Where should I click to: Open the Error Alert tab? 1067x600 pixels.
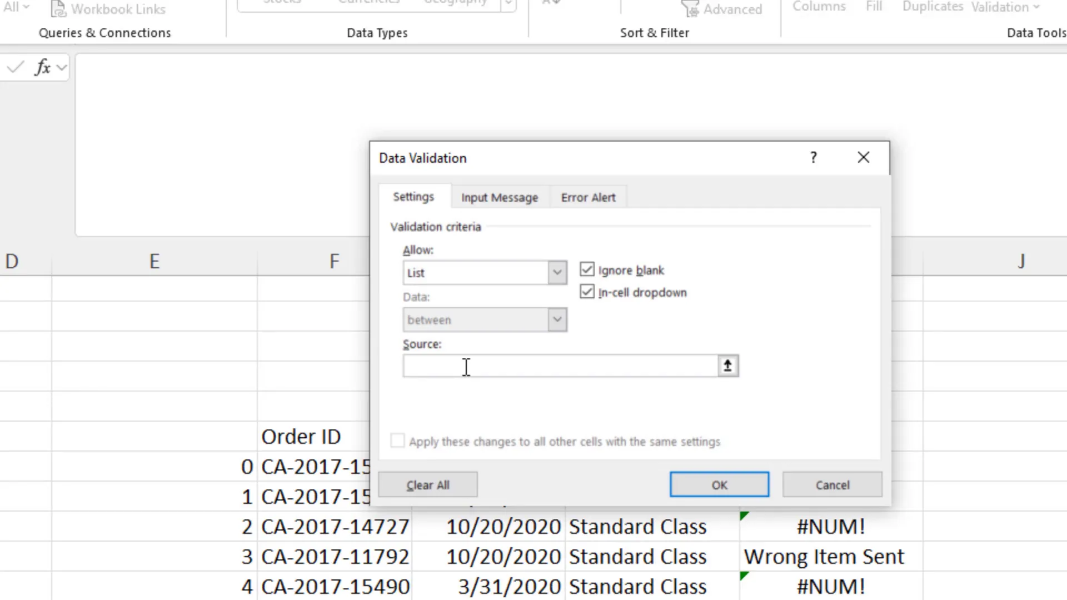588,197
